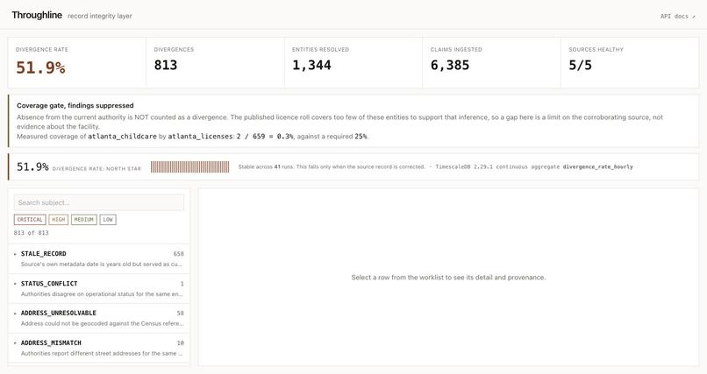Click the Entities Resolved 1,344 card
This screenshot has height=374, width=707.
[353, 62]
